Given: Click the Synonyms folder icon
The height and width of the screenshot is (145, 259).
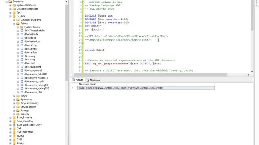Looking at the screenshot, I should 18,99.
